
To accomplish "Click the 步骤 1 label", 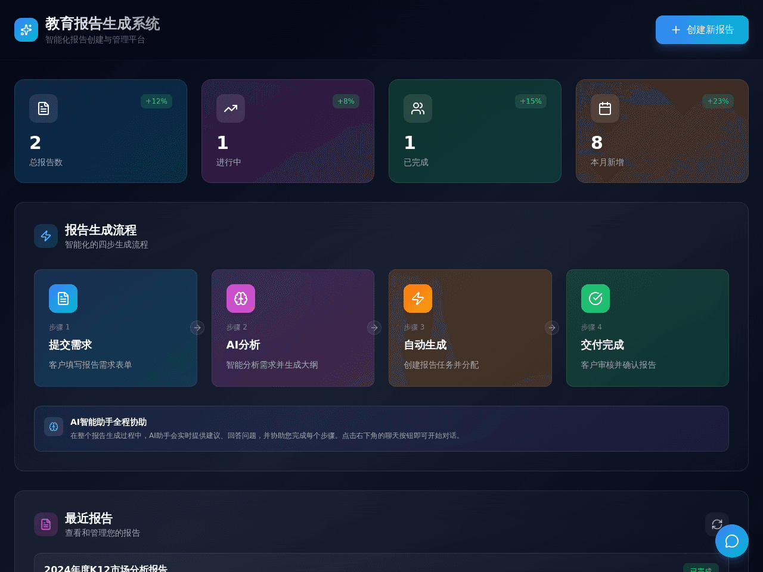I will pos(60,327).
